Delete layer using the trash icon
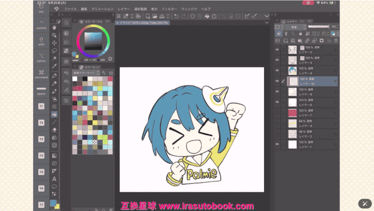Viewport: 374px width, 211px height. point(336,41)
